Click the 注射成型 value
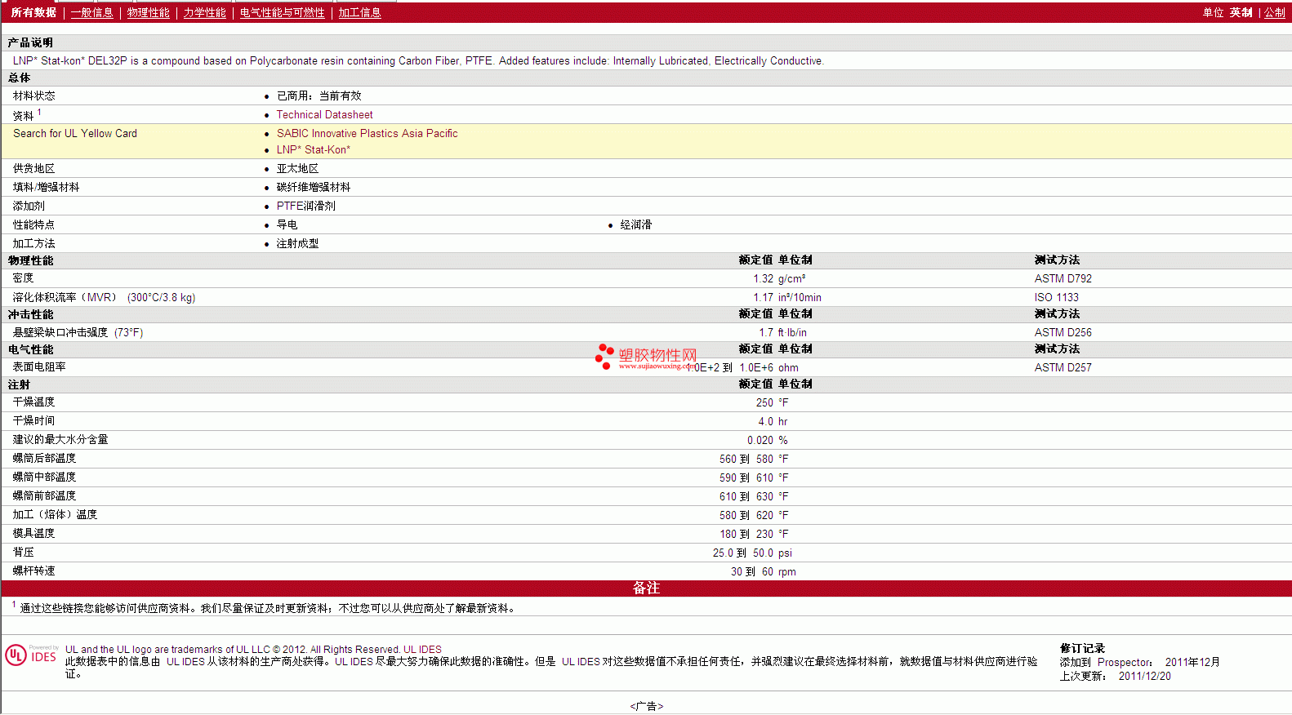 [297, 244]
